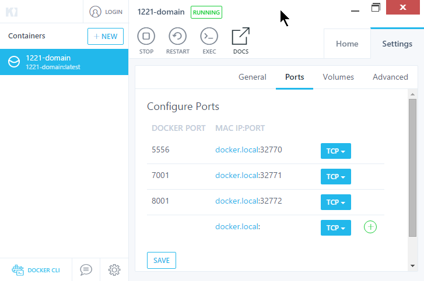
Task: Open TCP dropdown on the empty port row
Action: [335, 227]
